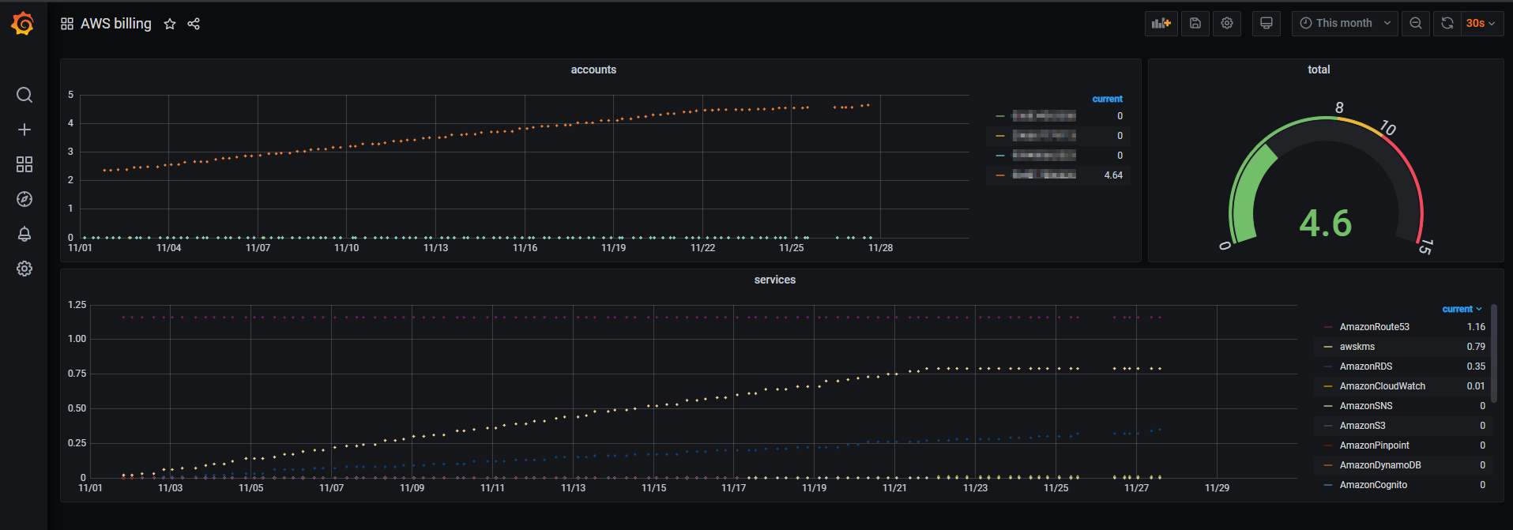The width and height of the screenshot is (1513, 530).
Task: Open dashboard settings gear
Action: coord(1227,23)
